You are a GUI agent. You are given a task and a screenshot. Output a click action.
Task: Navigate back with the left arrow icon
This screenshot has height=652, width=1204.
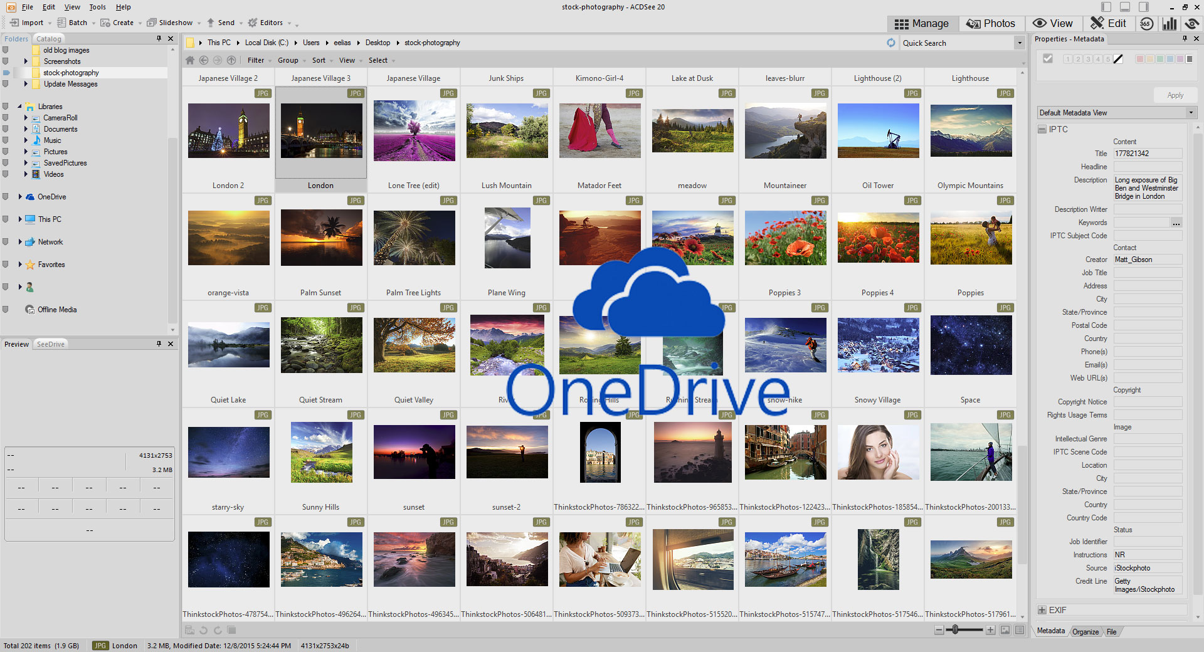(x=204, y=60)
